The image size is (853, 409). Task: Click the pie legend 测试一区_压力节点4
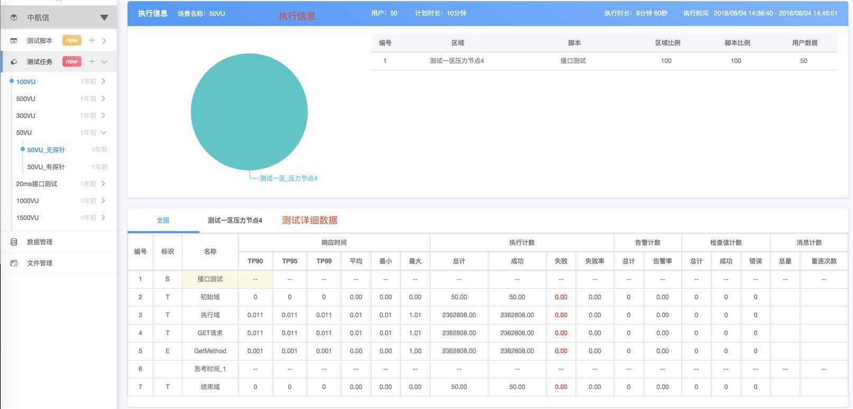pos(289,179)
